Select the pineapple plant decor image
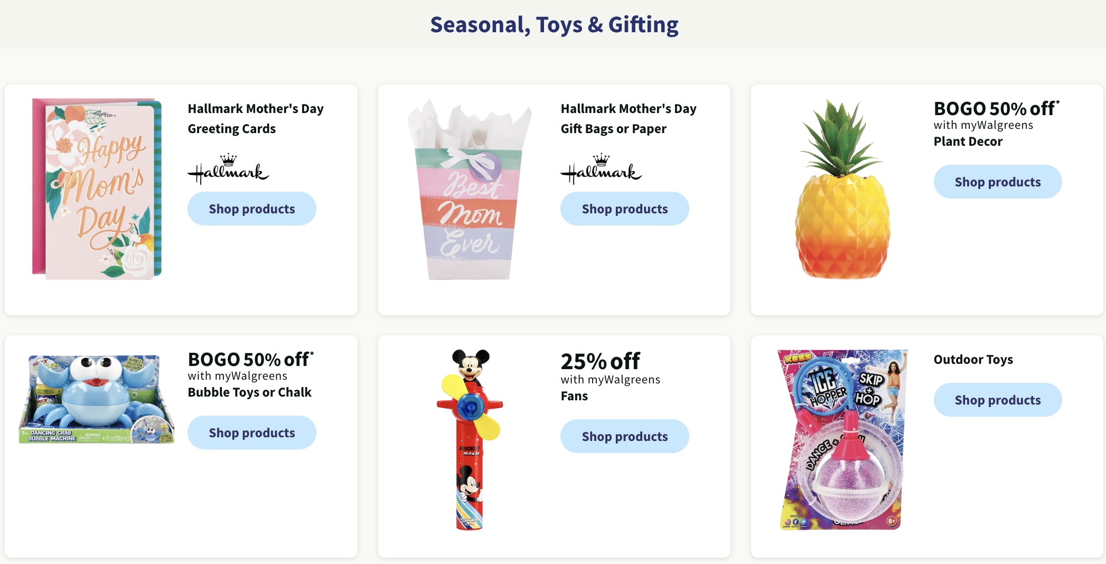1106x564 pixels. [x=842, y=189]
